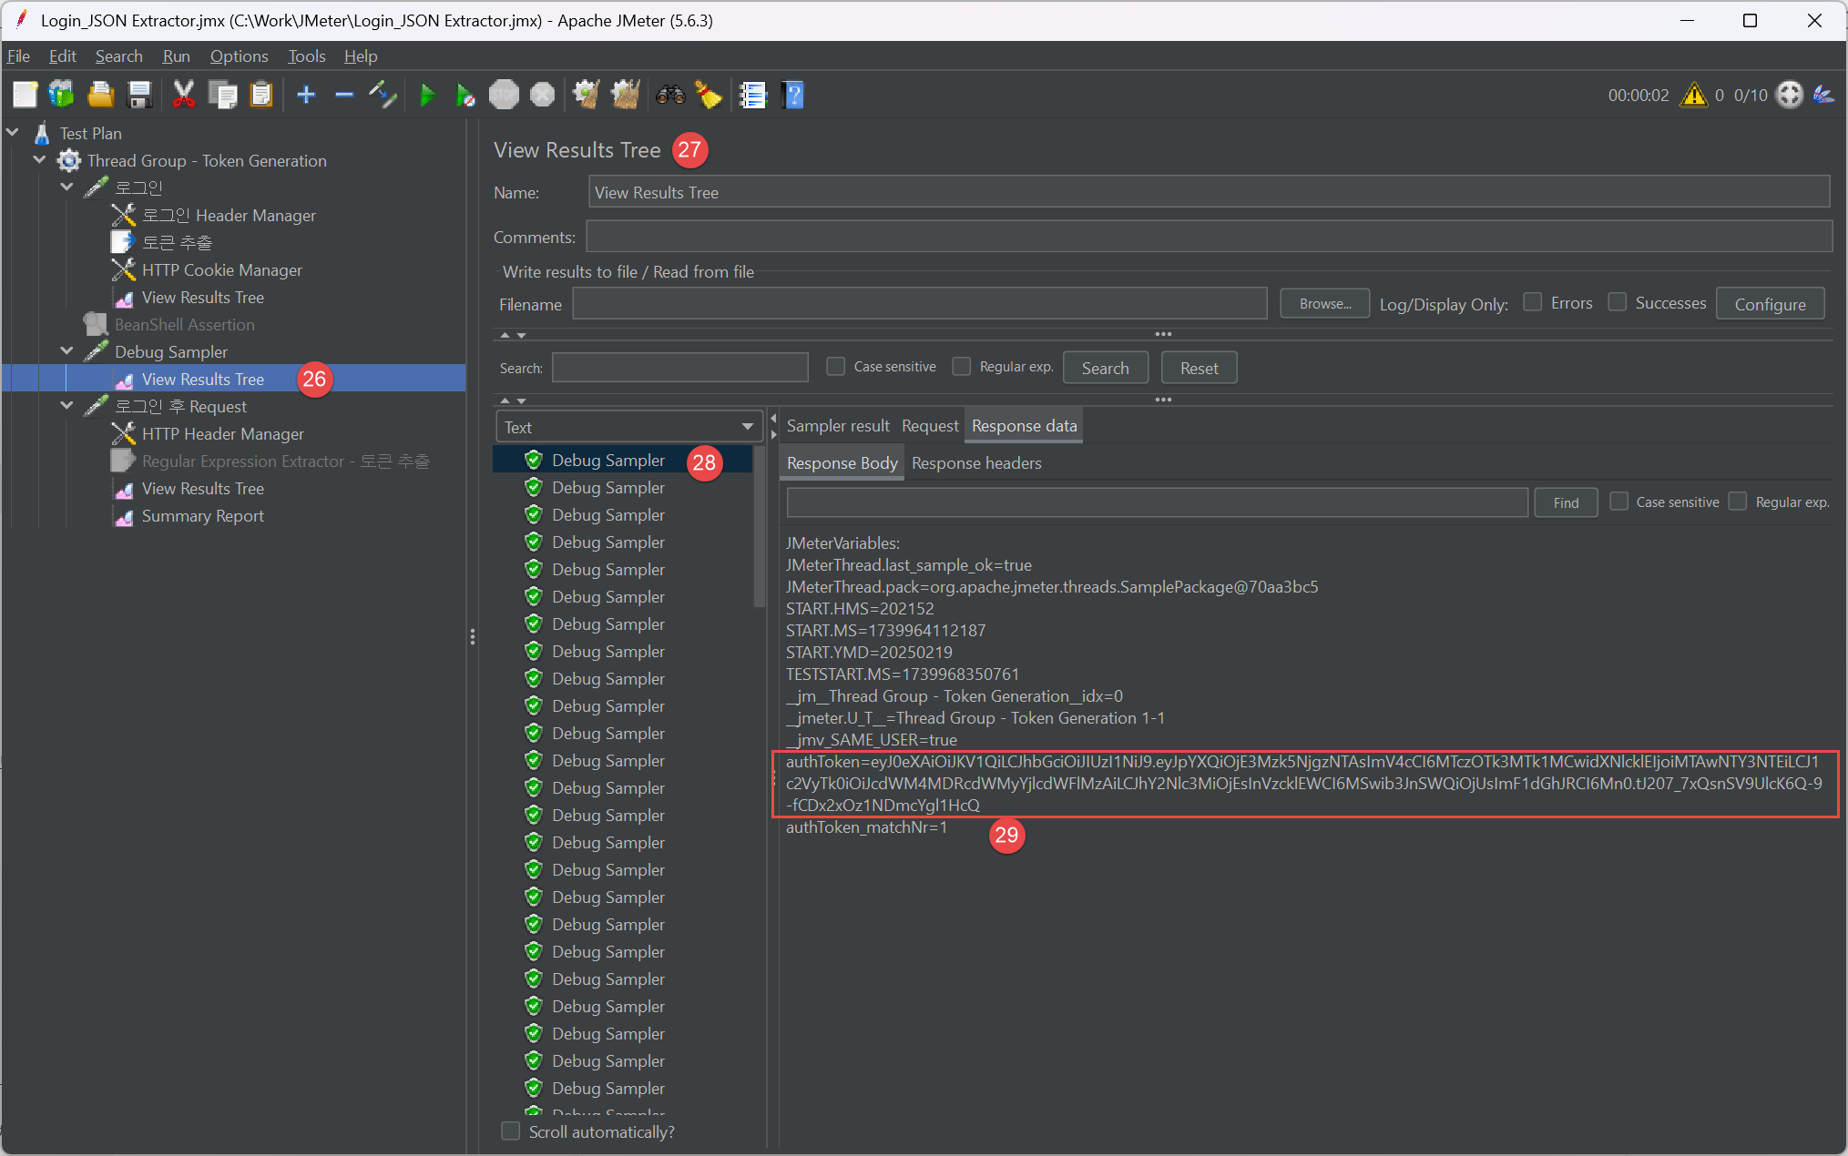Collapse the 로그인 후 Request node
Image resolution: width=1848 pixels, height=1156 pixels.
click(66, 406)
